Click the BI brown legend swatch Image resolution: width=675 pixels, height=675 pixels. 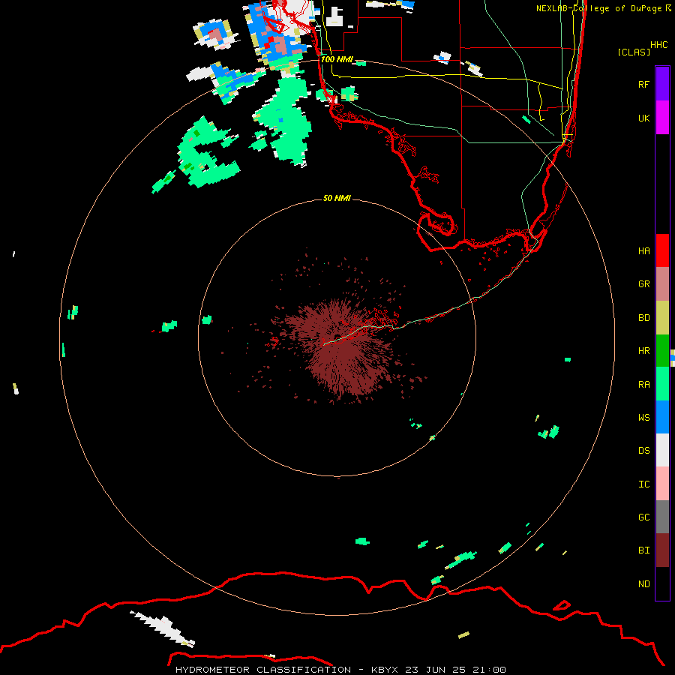(662, 550)
